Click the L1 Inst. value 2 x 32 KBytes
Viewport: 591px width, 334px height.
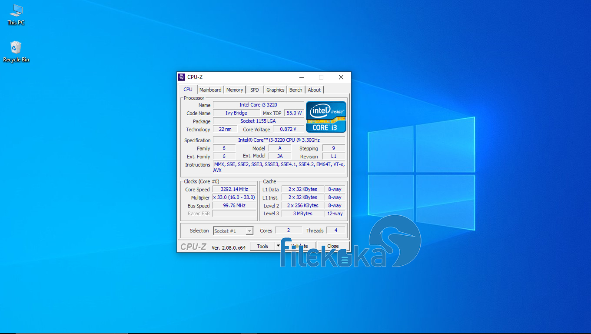[x=302, y=197]
